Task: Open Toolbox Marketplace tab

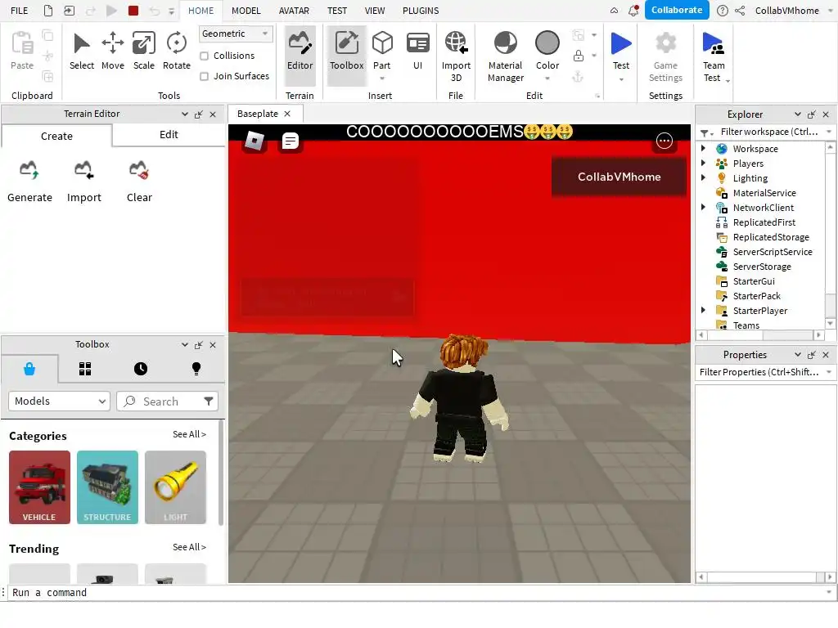Action: (x=29, y=369)
